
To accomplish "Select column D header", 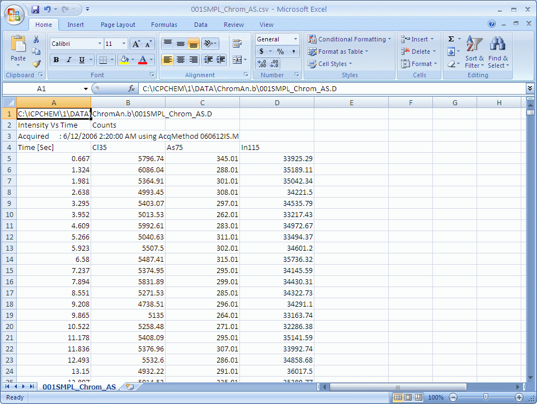I will 277,102.
